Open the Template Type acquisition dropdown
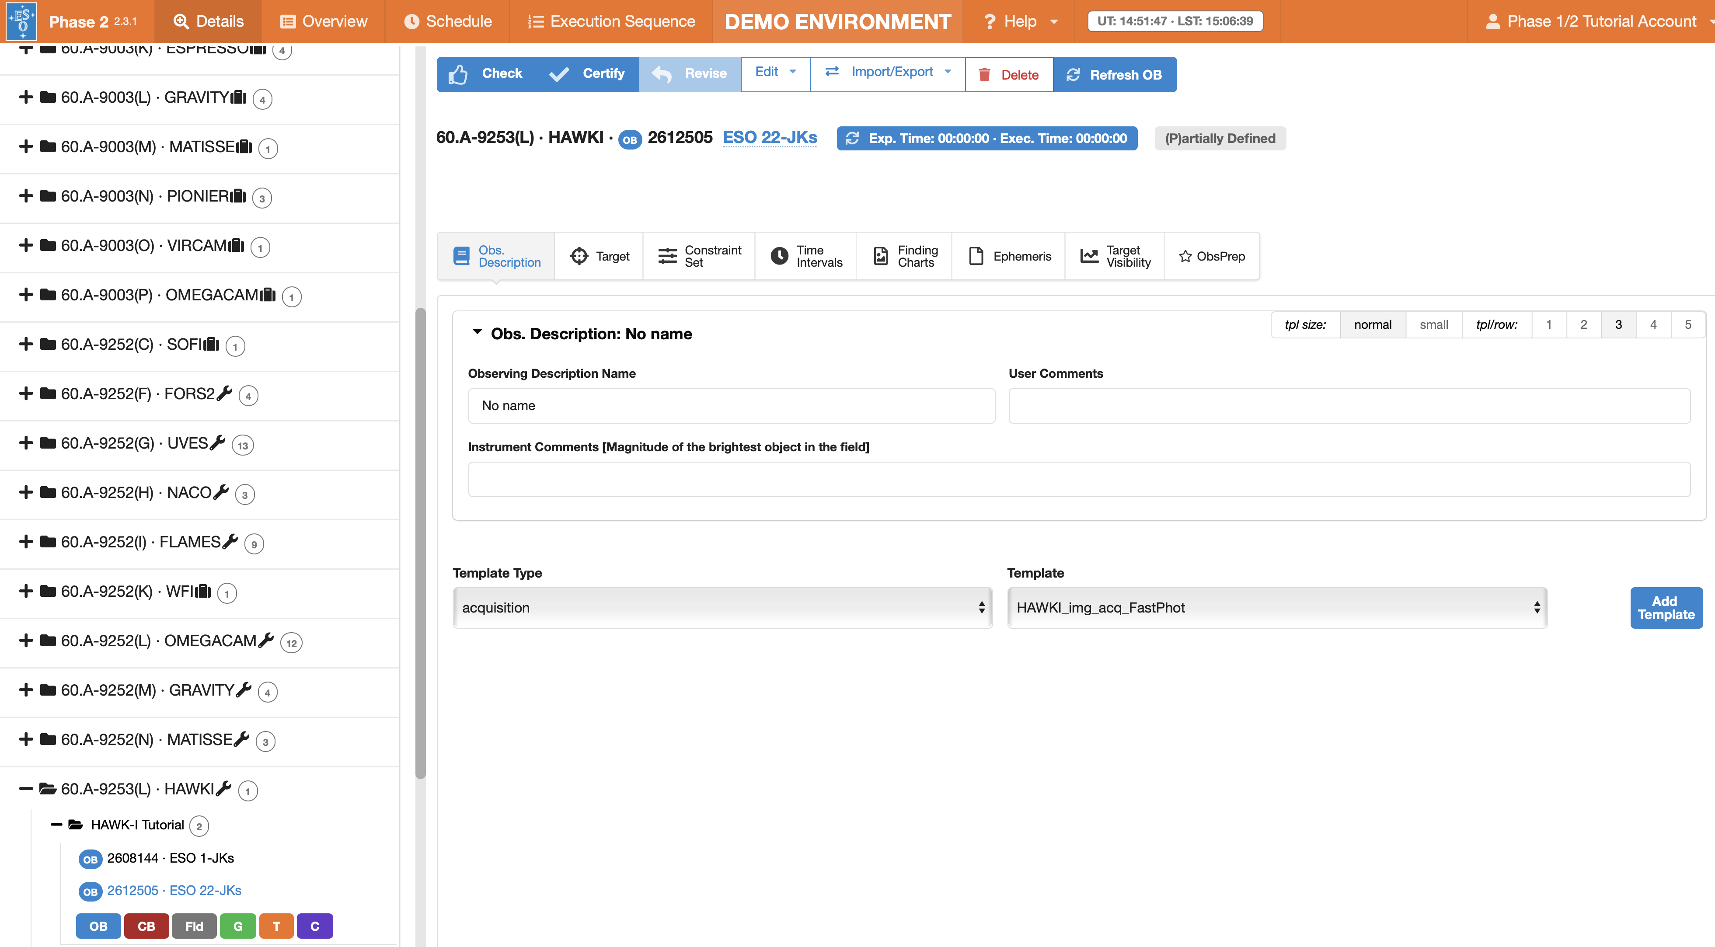 click(722, 608)
